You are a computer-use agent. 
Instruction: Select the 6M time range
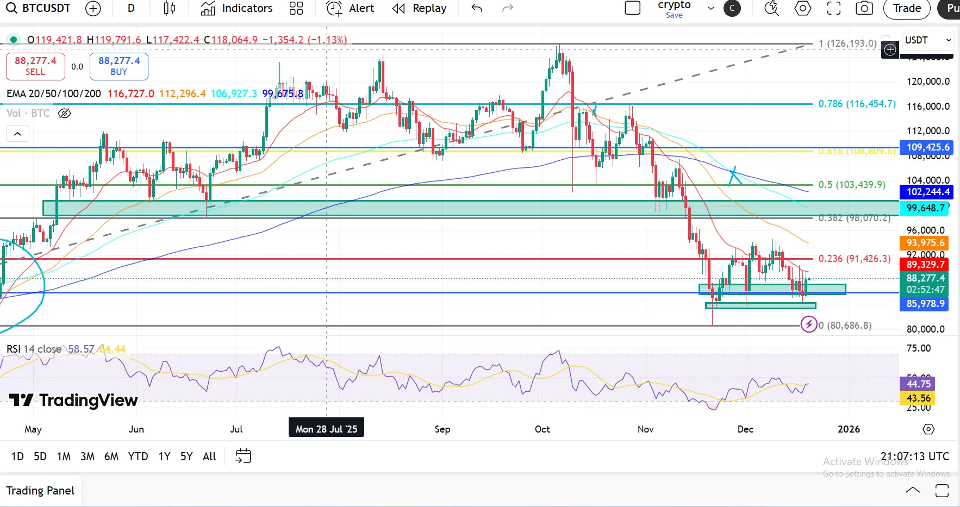point(111,456)
